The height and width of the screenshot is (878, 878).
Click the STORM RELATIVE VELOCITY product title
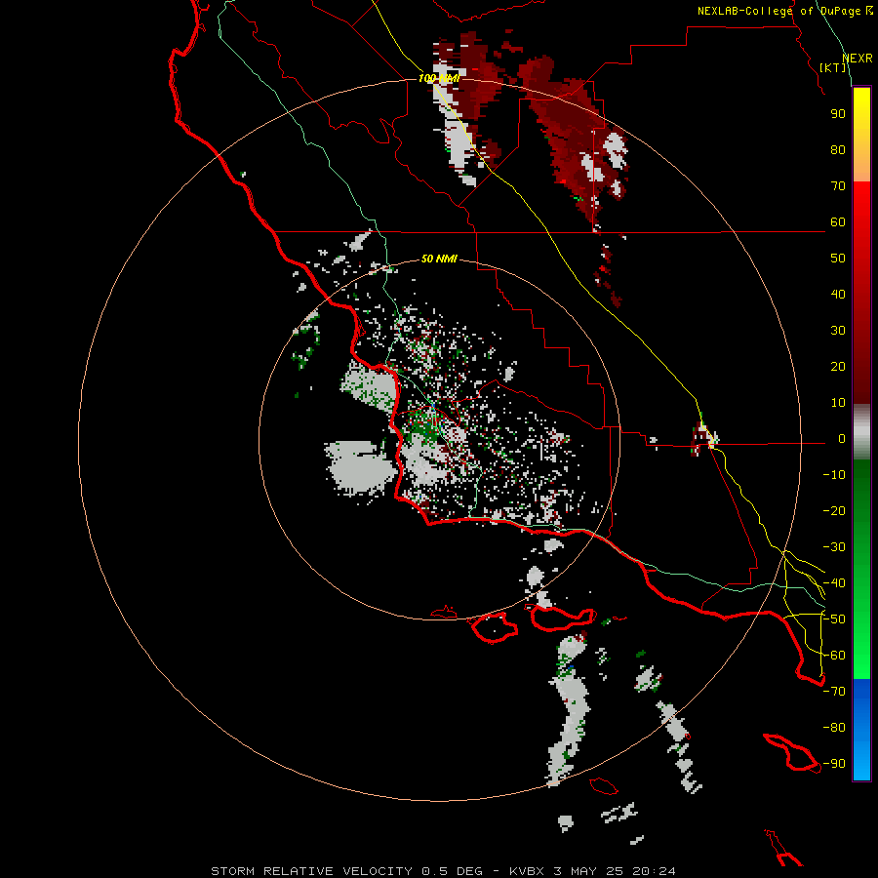coord(311,871)
